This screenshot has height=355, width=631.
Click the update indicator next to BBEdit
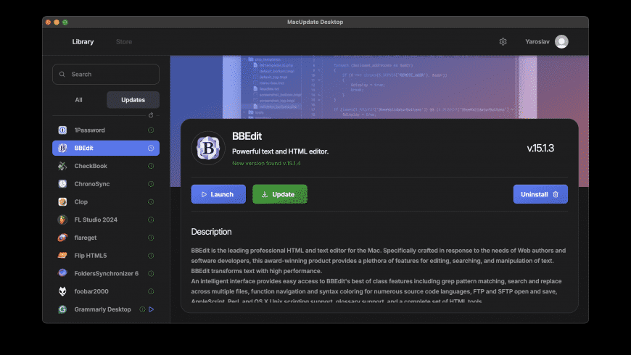[151, 148]
